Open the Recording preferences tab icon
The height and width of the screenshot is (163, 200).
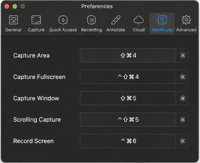coord(92,20)
